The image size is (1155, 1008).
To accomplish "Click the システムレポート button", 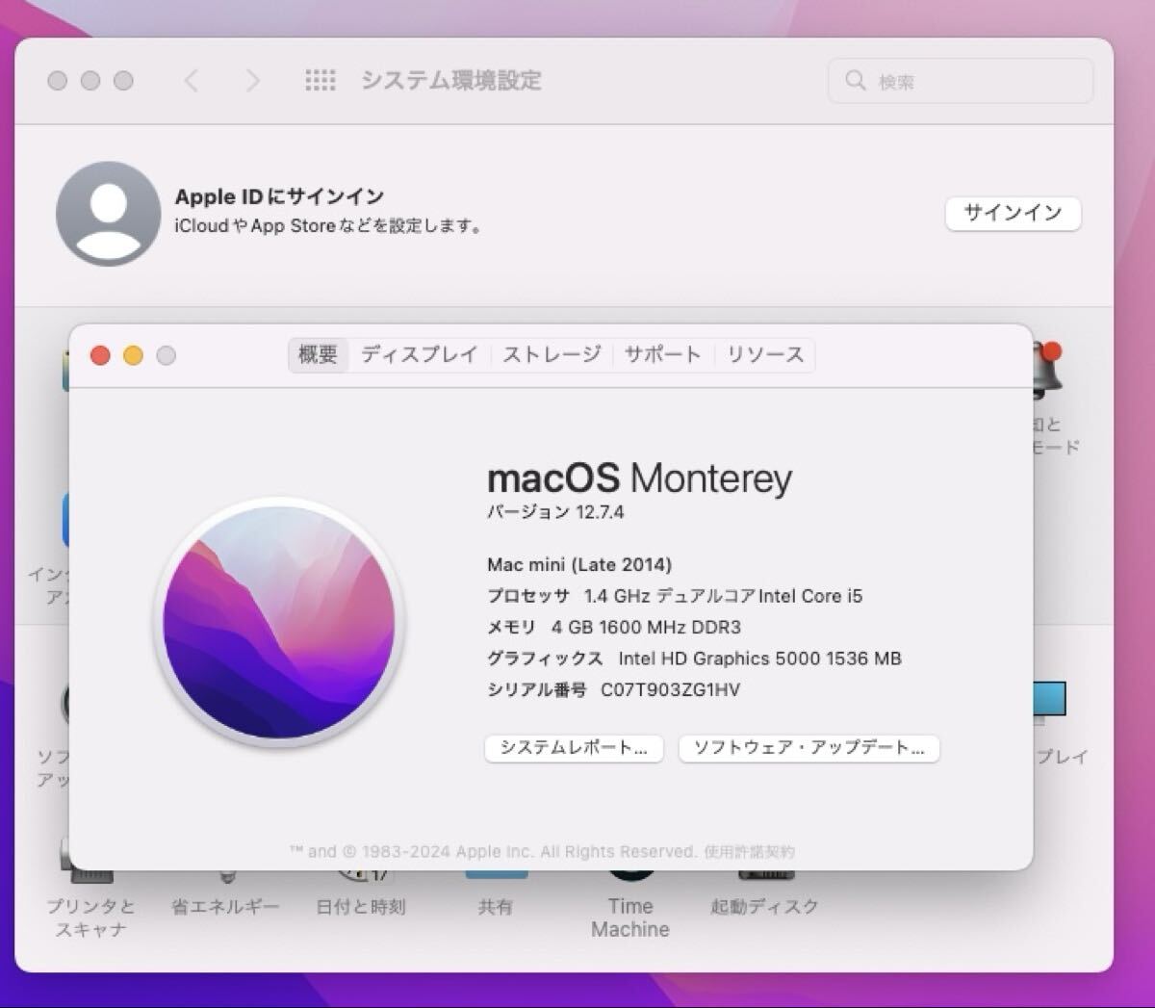I will tap(574, 748).
